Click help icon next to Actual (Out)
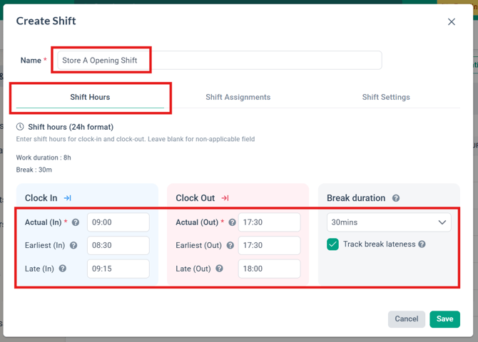Screen dimensions: 478x342 232,222
